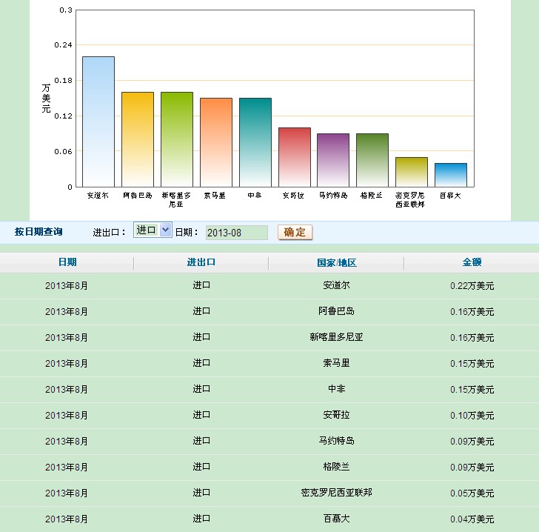This screenshot has width=539, height=532.
Task: Select the purple 马约特岛 chart bar
Action: tap(333, 160)
